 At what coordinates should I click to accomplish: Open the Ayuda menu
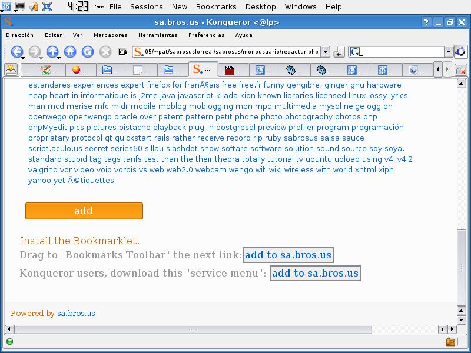(244, 35)
